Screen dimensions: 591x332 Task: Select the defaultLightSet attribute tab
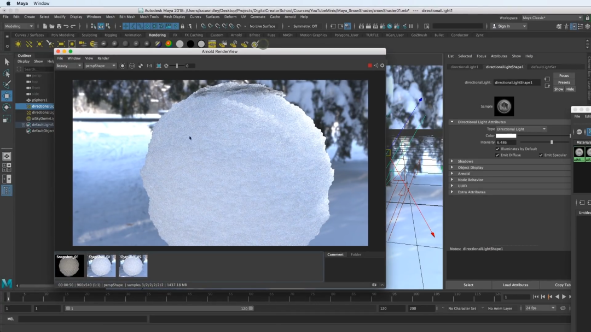(543, 67)
